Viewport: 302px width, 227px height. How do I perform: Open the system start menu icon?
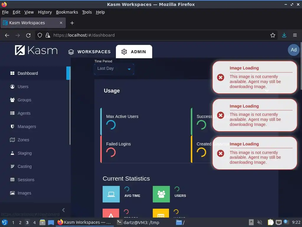pyautogui.click(x=4, y=223)
